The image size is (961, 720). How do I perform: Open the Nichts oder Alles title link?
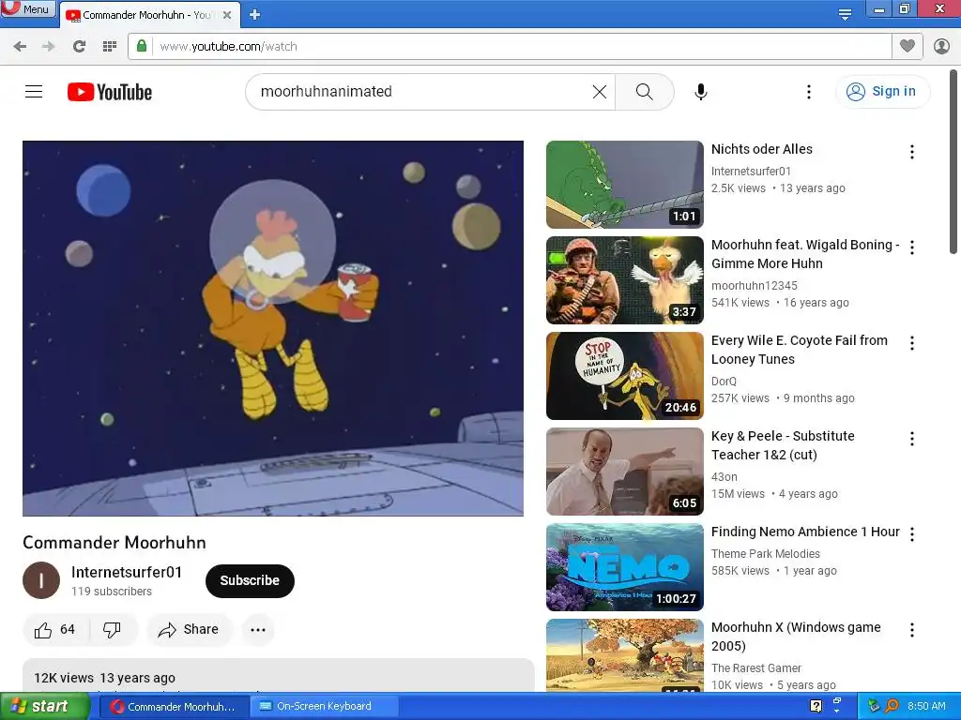762,149
